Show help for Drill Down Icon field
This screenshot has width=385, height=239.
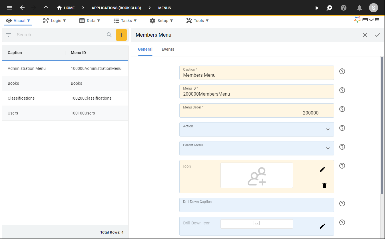tap(342, 222)
